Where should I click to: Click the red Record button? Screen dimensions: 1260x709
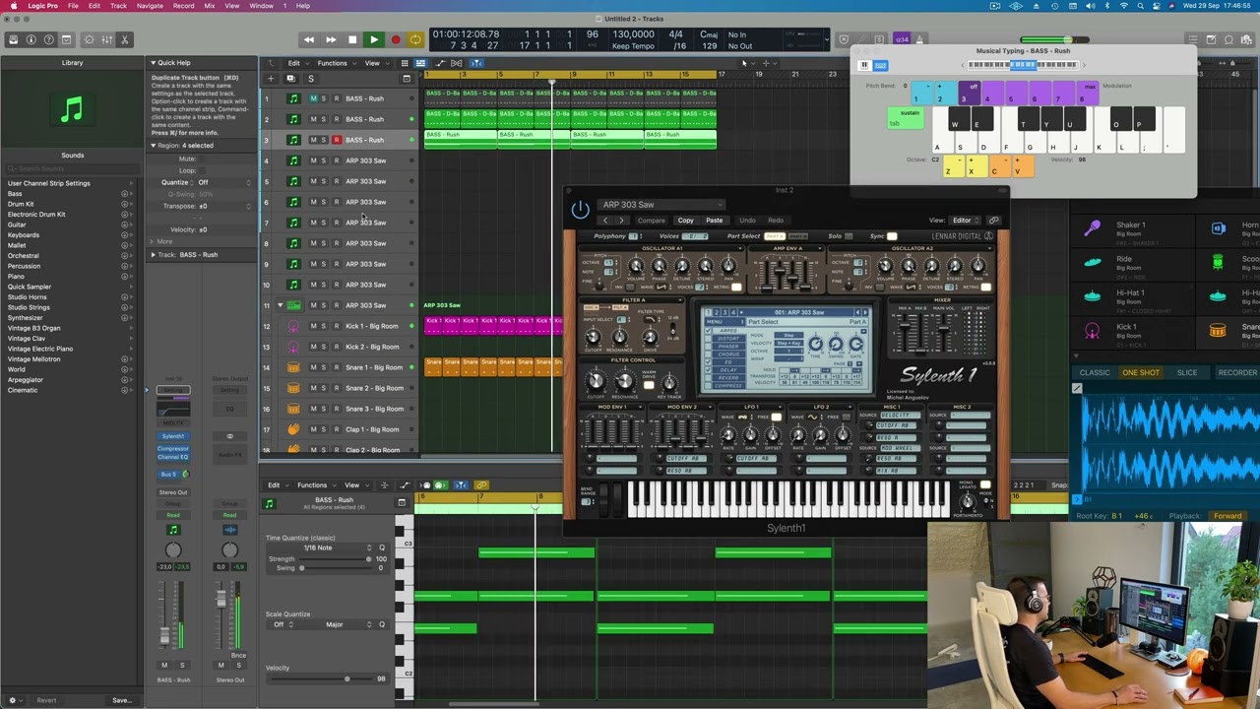(396, 40)
